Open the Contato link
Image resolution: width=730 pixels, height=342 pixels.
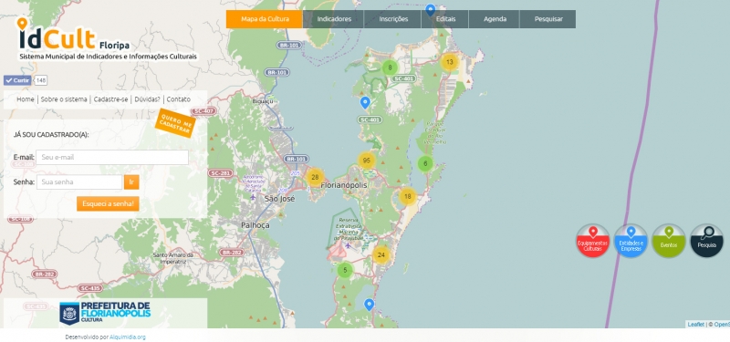pos(178,99)
